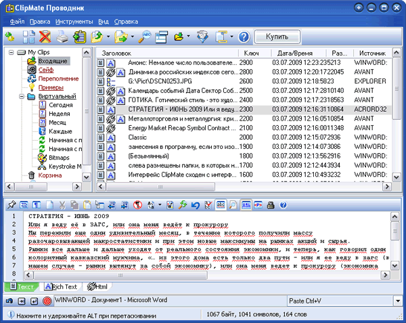The image size is (406, 323).
Task: Sort by the Ключ column header
Action: [254, 53]
